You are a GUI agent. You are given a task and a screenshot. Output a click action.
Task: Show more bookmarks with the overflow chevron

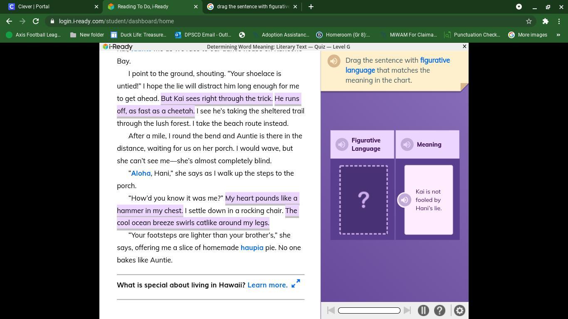558,35
